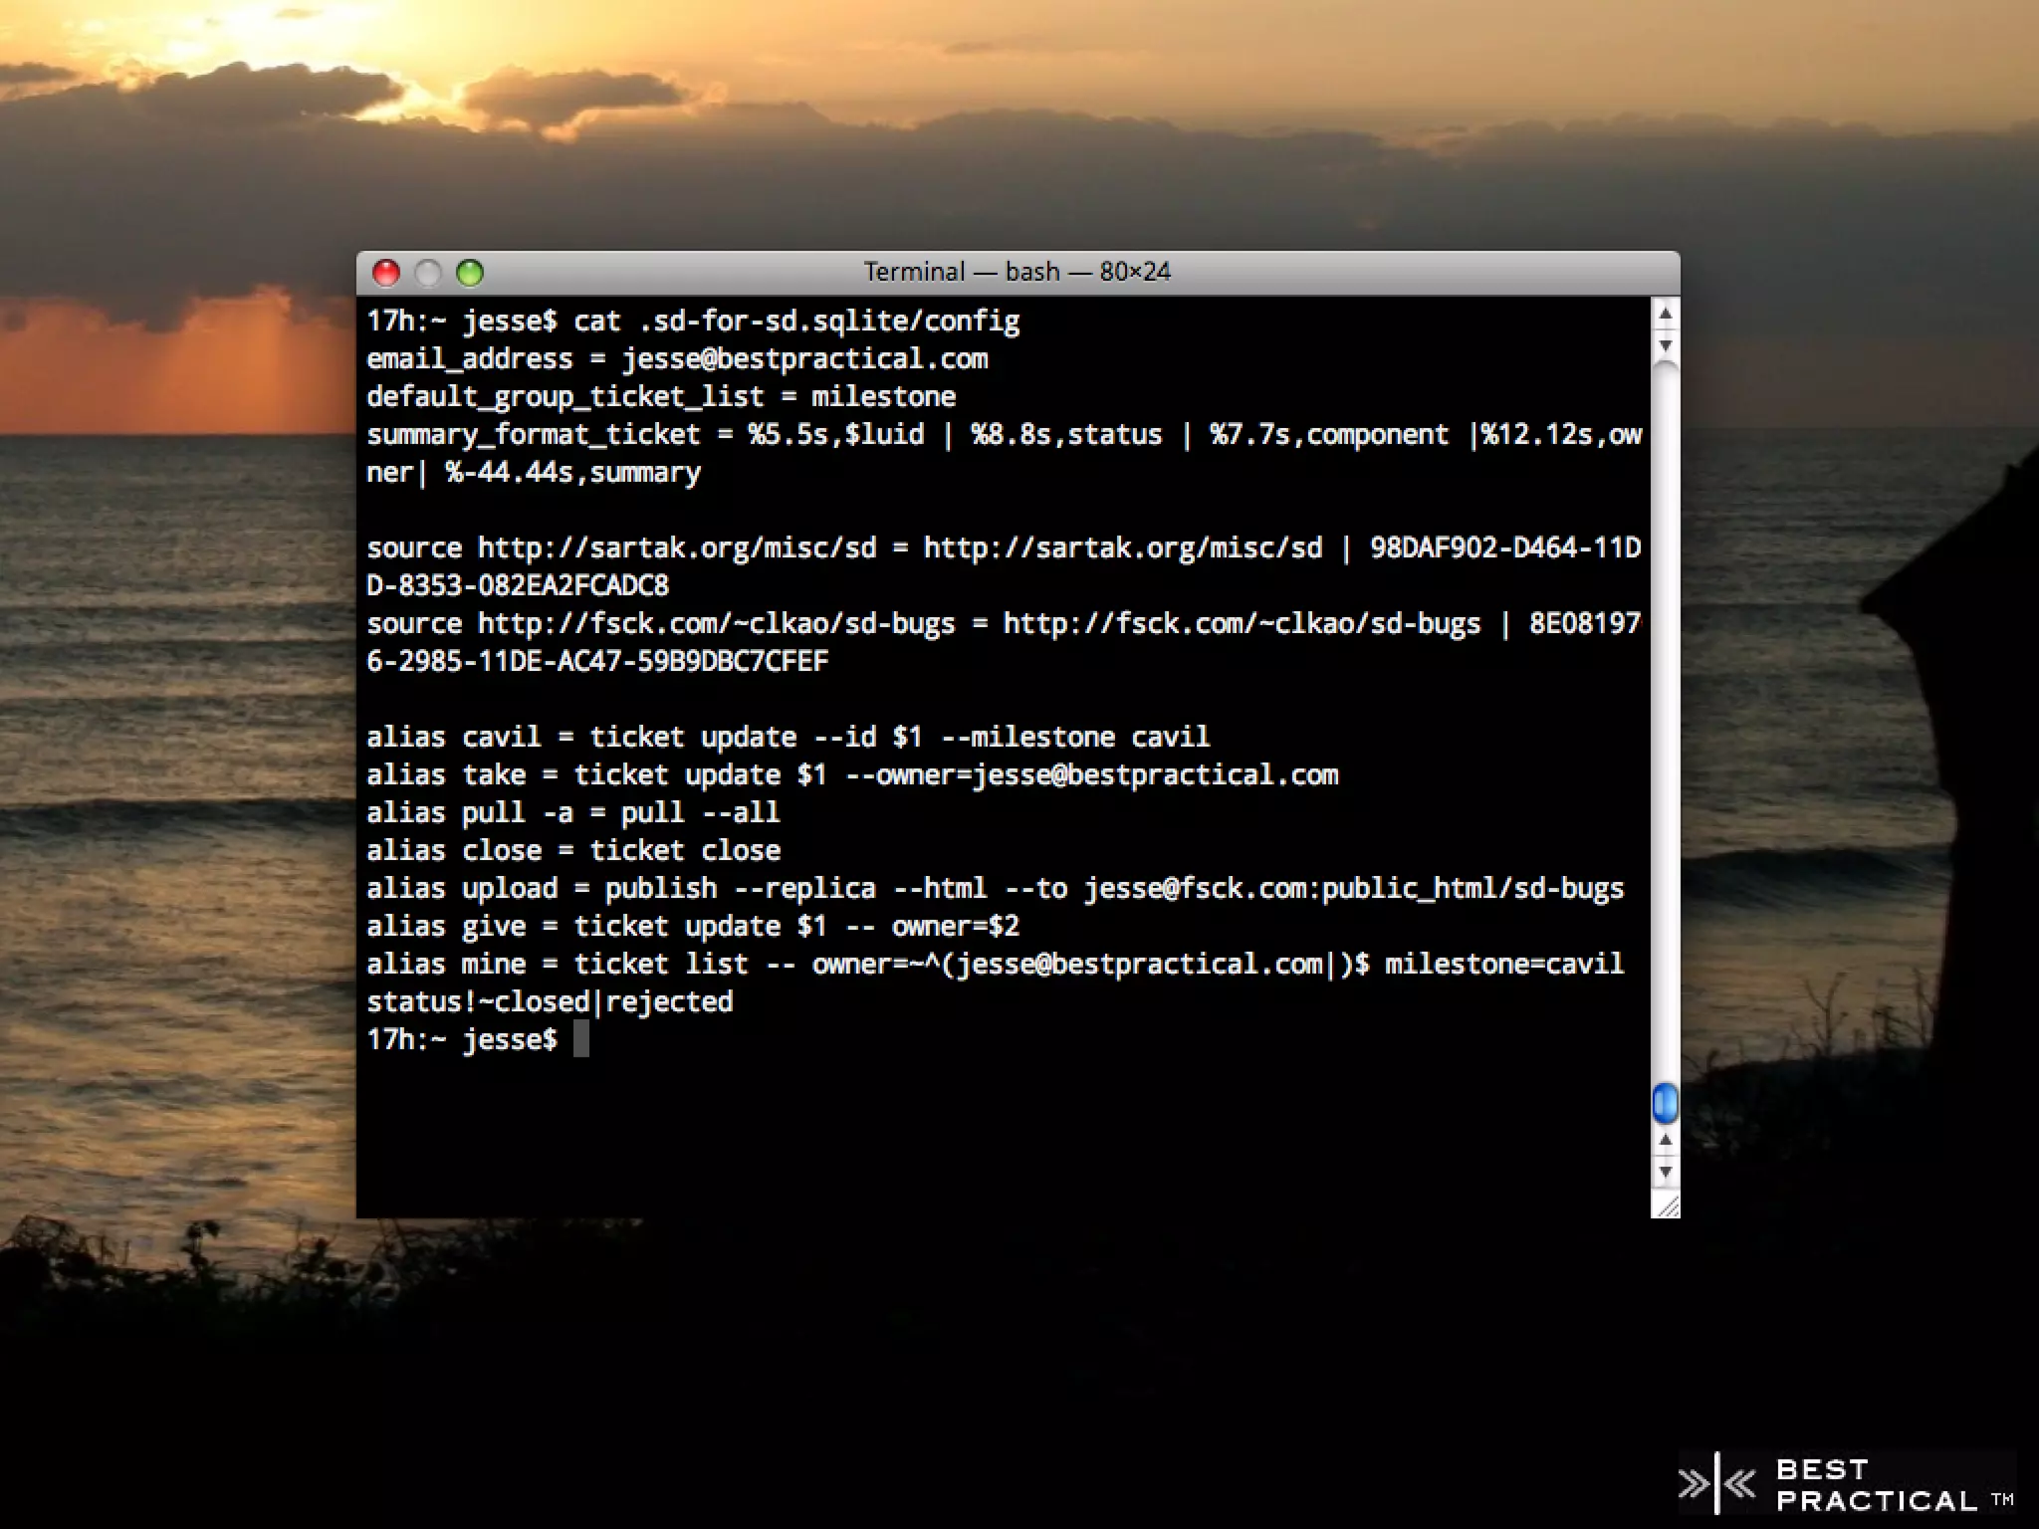Click the terminal cursor block at the last prompt
The image size is (2039, 1529).
click(581, 1040)
